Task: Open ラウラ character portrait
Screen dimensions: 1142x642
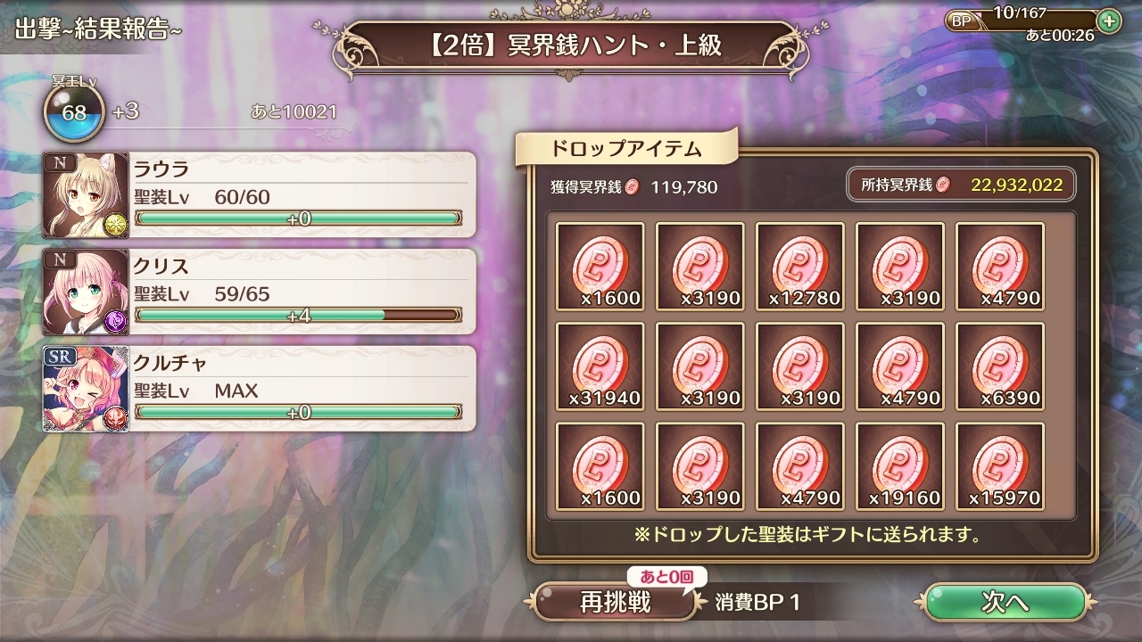Action: 86,195
